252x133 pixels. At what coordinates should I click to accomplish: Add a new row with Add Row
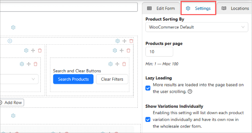[11, 103]
